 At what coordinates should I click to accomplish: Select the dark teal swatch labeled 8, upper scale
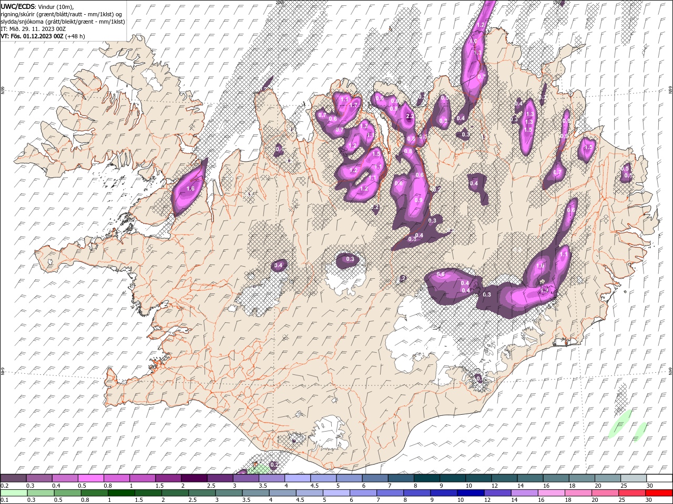[x=427, y=478]
